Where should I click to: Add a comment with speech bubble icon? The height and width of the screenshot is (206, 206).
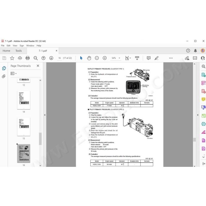pos(149,58)
